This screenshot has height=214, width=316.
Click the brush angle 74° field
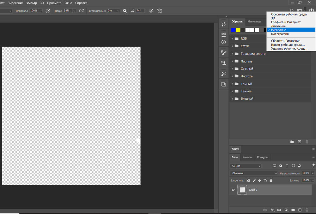140,11
